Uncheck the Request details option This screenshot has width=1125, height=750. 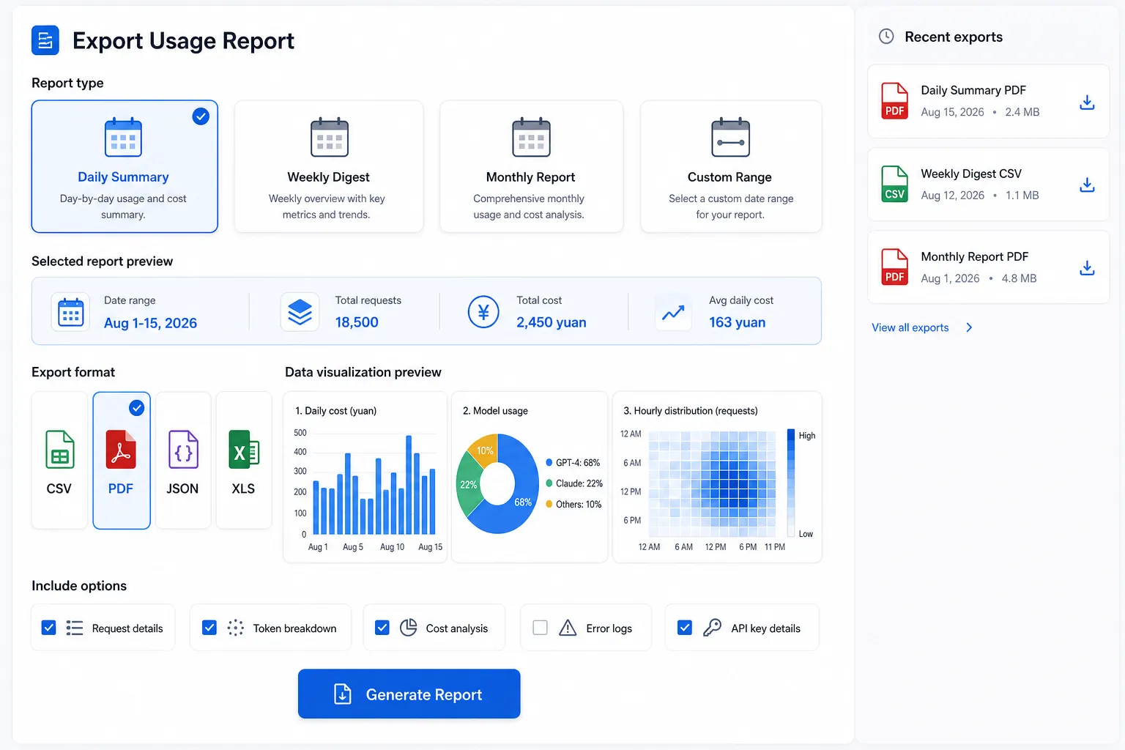(49, 628)
